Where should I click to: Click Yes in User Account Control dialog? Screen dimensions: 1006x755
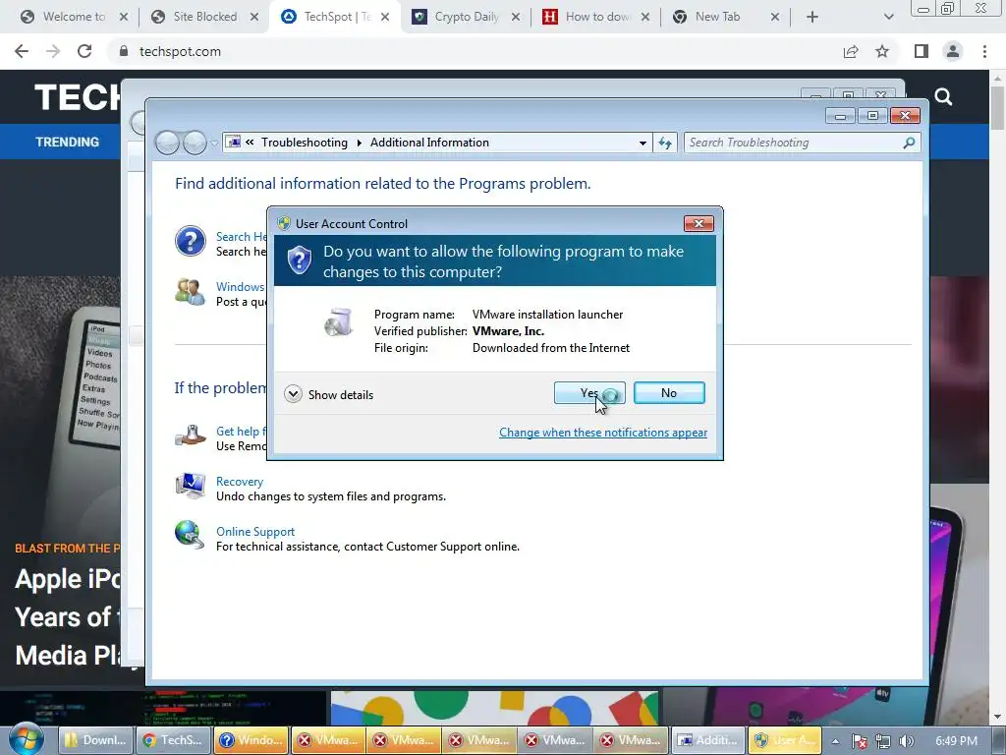click(589, 393)
